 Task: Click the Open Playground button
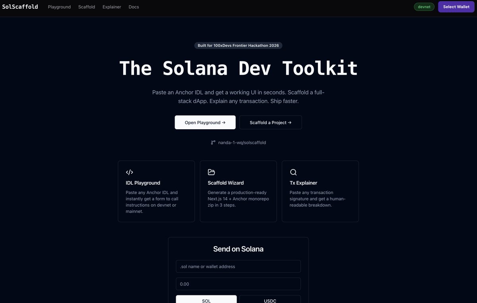click(x=205, y=122)
